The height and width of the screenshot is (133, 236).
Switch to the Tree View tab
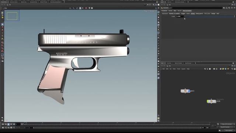(169, 63)
